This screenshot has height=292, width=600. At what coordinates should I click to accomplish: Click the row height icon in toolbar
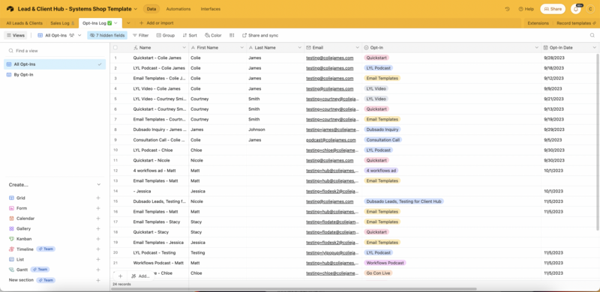[x=232, y=35]
